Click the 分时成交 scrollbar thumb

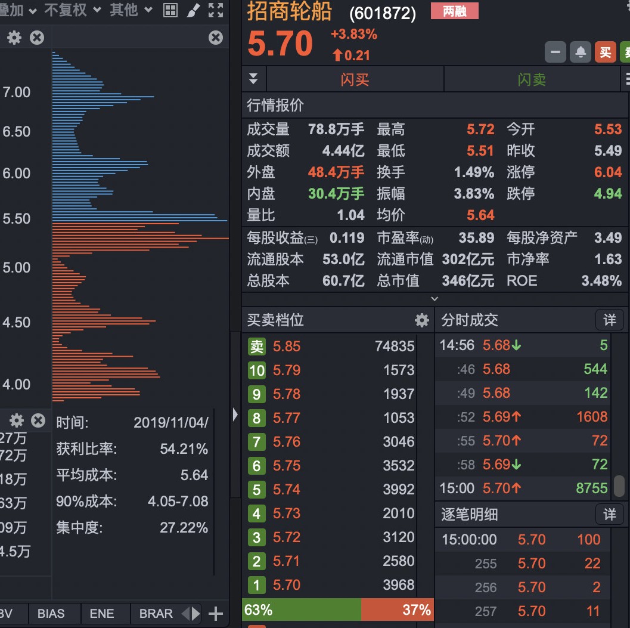[619, 485]
